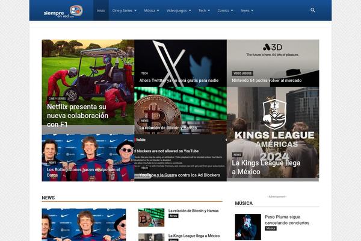
Task: Open the Música menu
Action: point(152,10)
